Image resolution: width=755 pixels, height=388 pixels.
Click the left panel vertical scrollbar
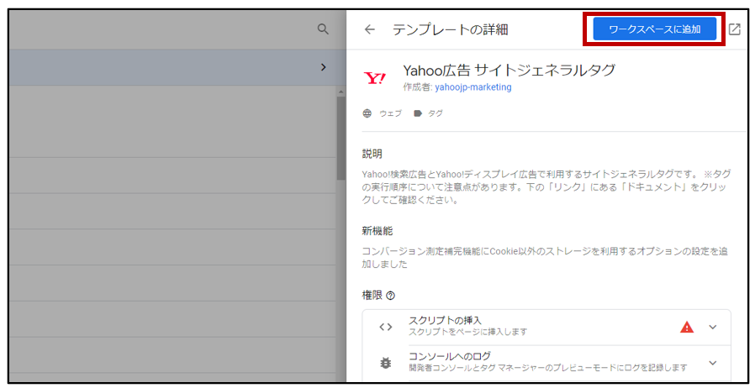[341, 139]
